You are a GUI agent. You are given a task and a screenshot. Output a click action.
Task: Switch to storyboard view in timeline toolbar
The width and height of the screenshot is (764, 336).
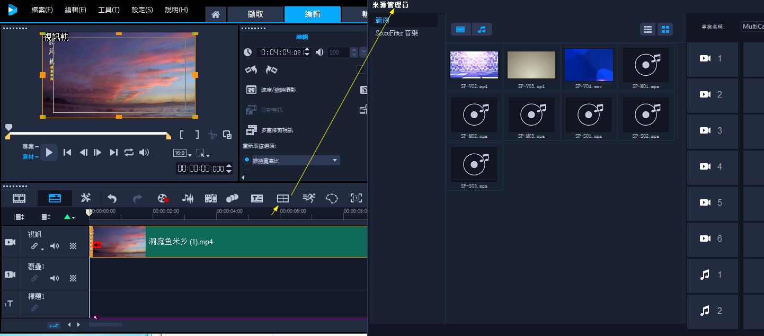19,198
